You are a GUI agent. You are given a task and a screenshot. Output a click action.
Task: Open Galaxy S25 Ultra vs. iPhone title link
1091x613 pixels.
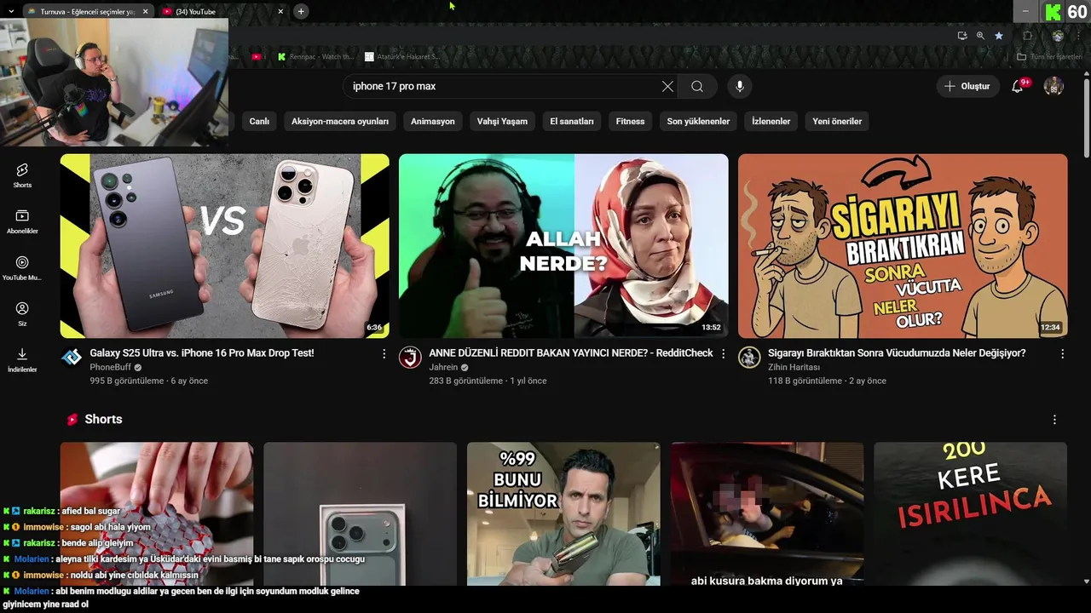click(202, 353)
